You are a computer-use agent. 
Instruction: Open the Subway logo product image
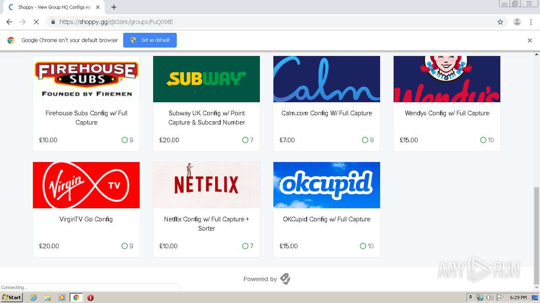[x=206, y=79]
